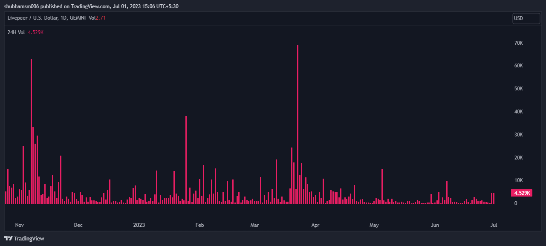Click the Jun label on the time axis

pyautogui.click(x=435, y=225)
